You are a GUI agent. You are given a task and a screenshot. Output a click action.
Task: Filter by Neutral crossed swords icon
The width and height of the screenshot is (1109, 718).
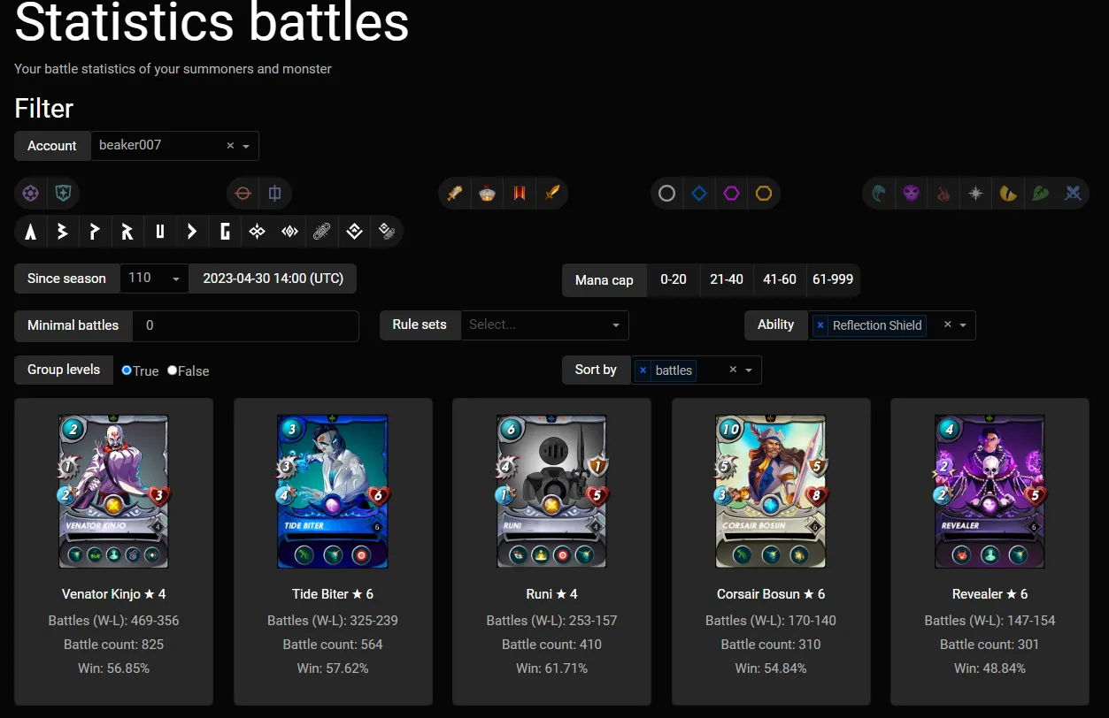point(1073,193)
